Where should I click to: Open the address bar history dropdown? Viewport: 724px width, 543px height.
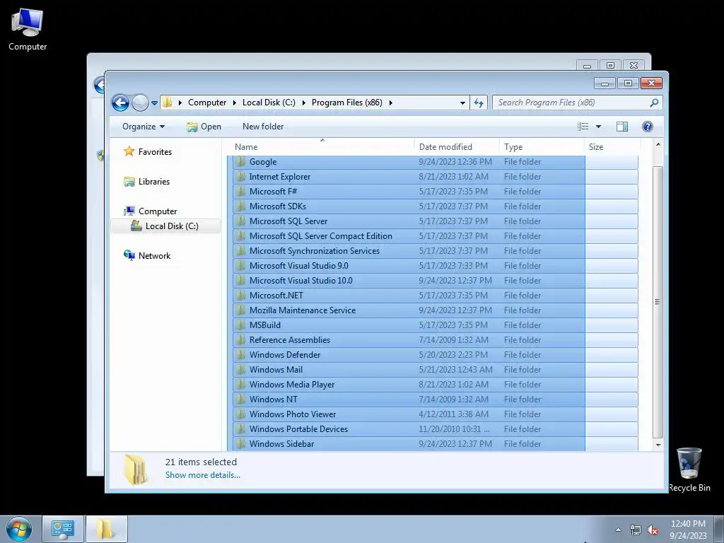tap(462, 103)
